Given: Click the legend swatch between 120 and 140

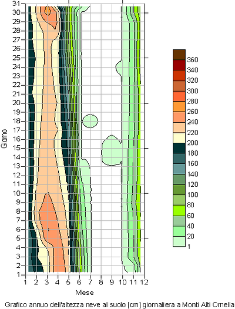Looking at the screenshot, I should pyautogui.click(x=179, y=179).
